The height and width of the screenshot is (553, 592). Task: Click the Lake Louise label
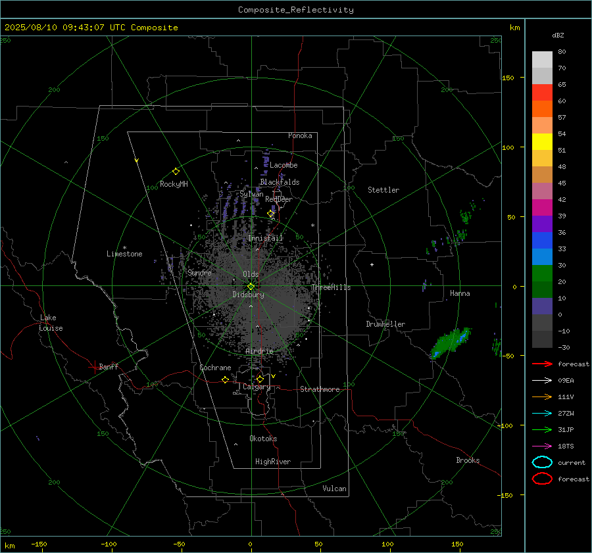pos(51,323)
